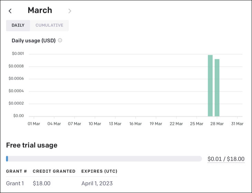
Task: Click the 31 Mar x-axis label
Action: pos(237,124)
